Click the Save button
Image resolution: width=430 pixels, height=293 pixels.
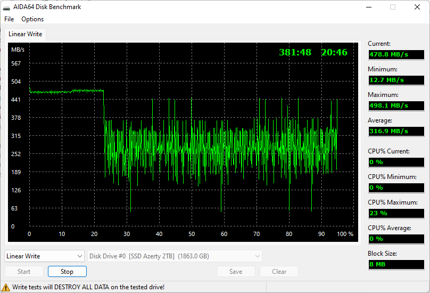coord(236,272)
